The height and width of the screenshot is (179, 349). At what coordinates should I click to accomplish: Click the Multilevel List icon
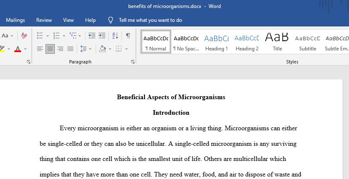(x=73, y=35)
